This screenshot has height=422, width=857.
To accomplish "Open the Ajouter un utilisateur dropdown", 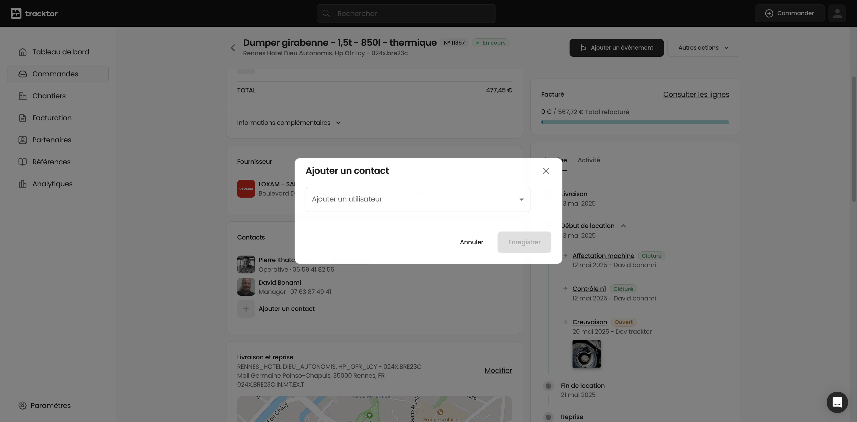I will point(418,199).
